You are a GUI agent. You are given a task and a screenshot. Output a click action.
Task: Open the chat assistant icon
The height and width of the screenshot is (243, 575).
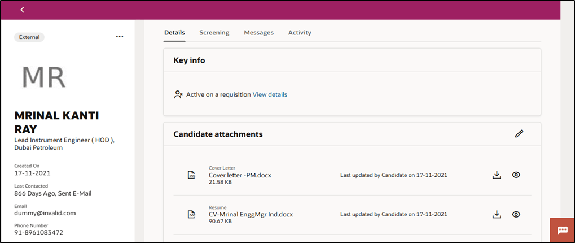562,230
